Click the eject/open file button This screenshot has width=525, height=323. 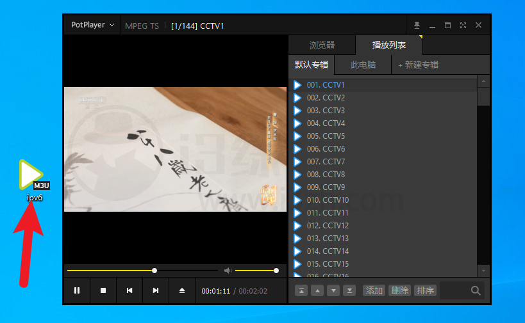[x=182, y=290]
